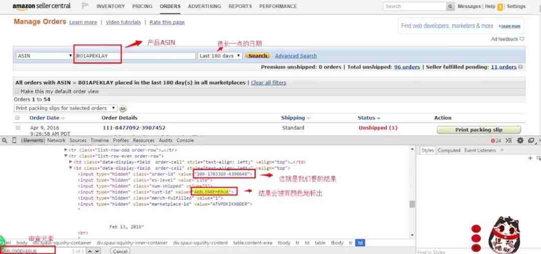Toggle select-all checkbox in orders table header
The height and width of the screenshot is (254, 541).
[18, 117]
